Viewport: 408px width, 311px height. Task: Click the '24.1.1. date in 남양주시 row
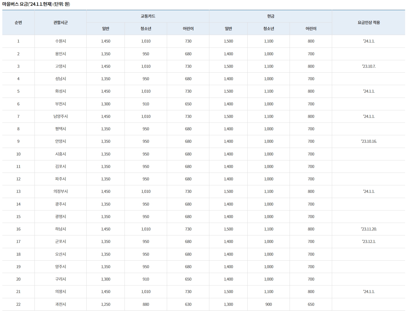[x=369, y=116]
